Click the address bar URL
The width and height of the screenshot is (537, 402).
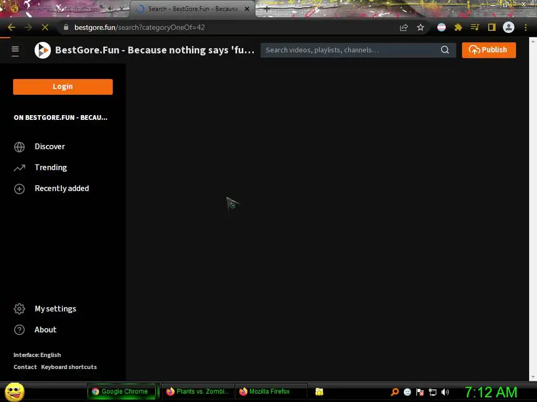139,27
